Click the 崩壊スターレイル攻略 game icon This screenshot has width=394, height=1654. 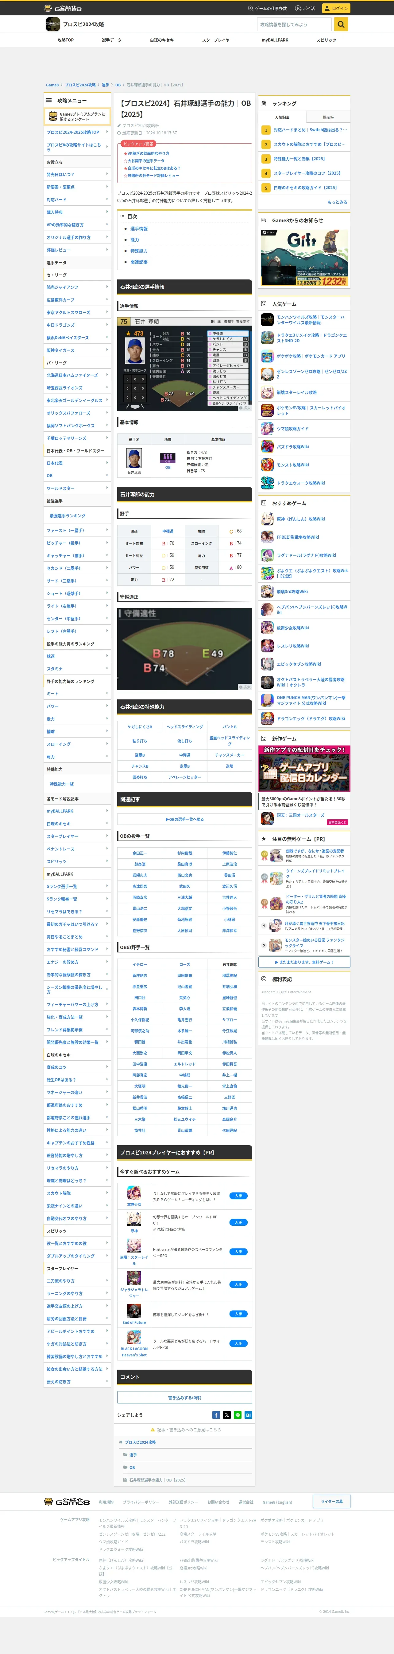pos(267,392)
